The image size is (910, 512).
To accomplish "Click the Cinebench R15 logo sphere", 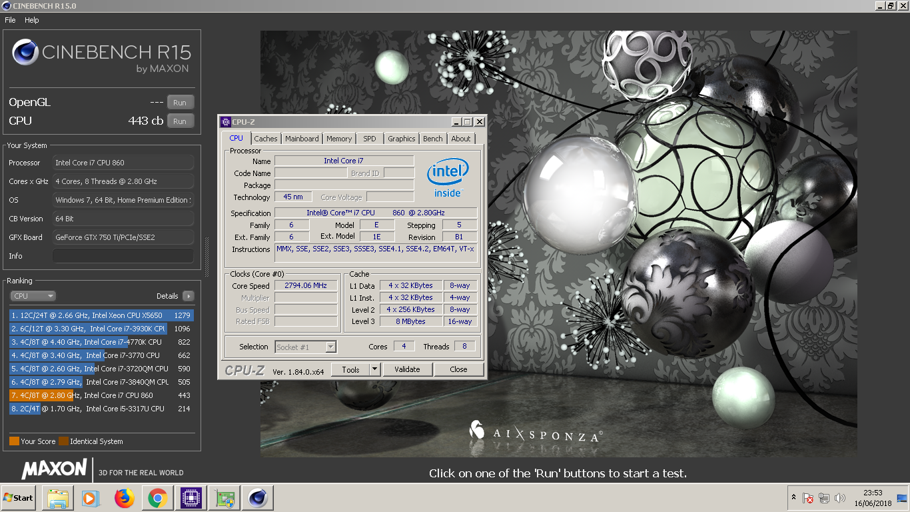I will 25,52.
